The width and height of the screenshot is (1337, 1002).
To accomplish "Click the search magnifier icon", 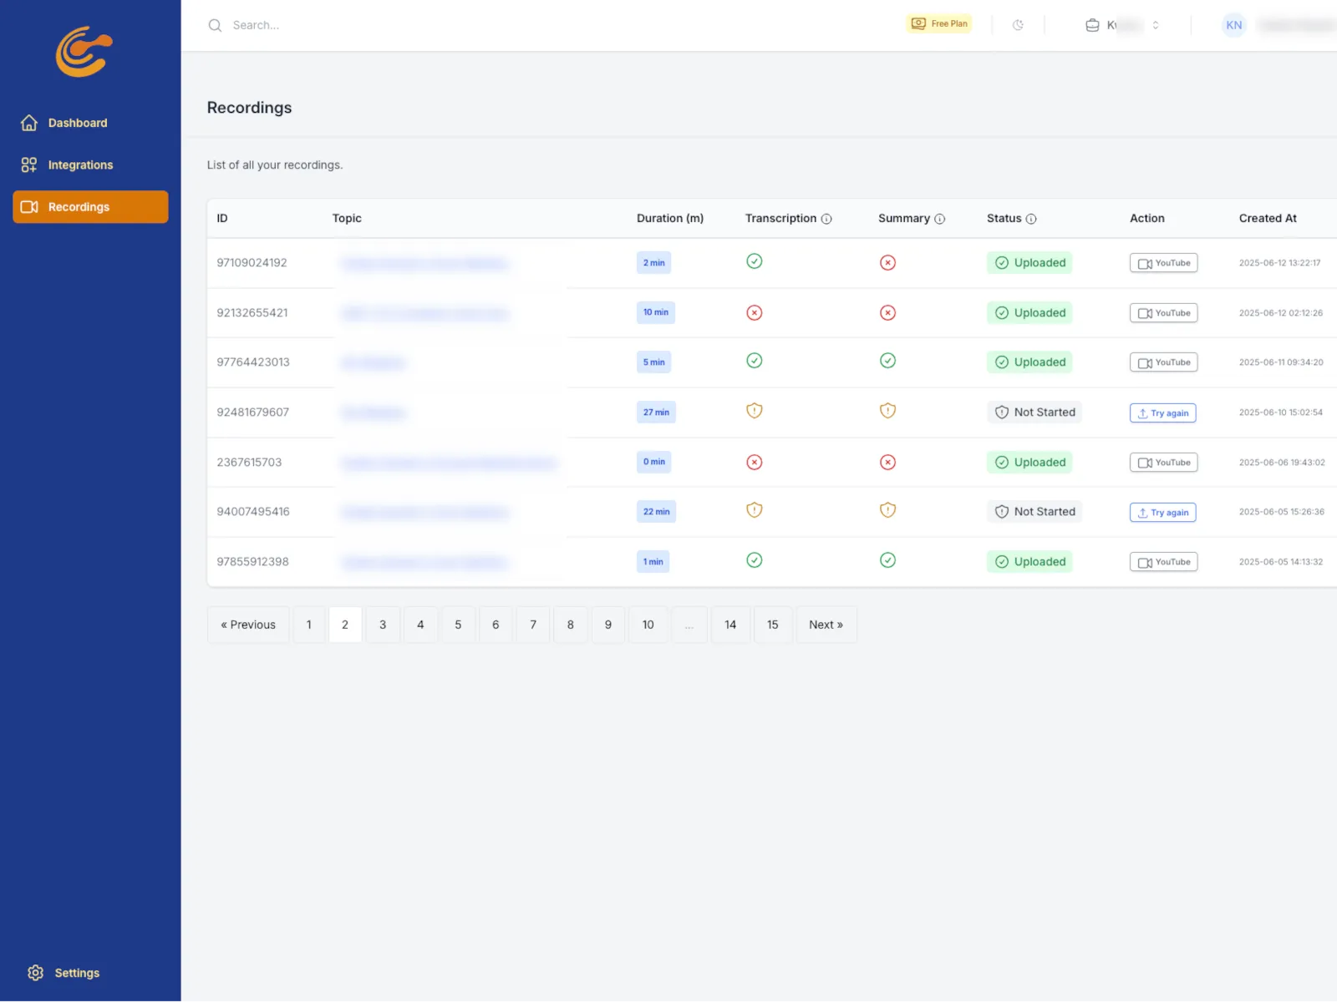I will click(x=215, y=25).
